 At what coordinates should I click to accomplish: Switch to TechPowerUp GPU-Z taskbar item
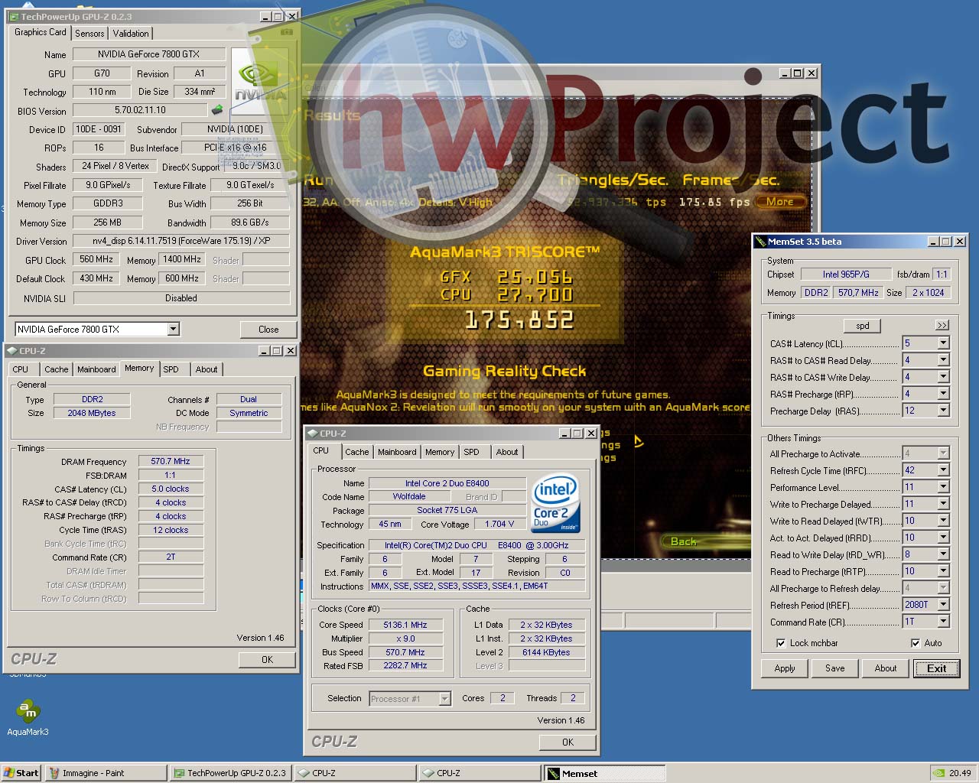[x=231, y=773]
